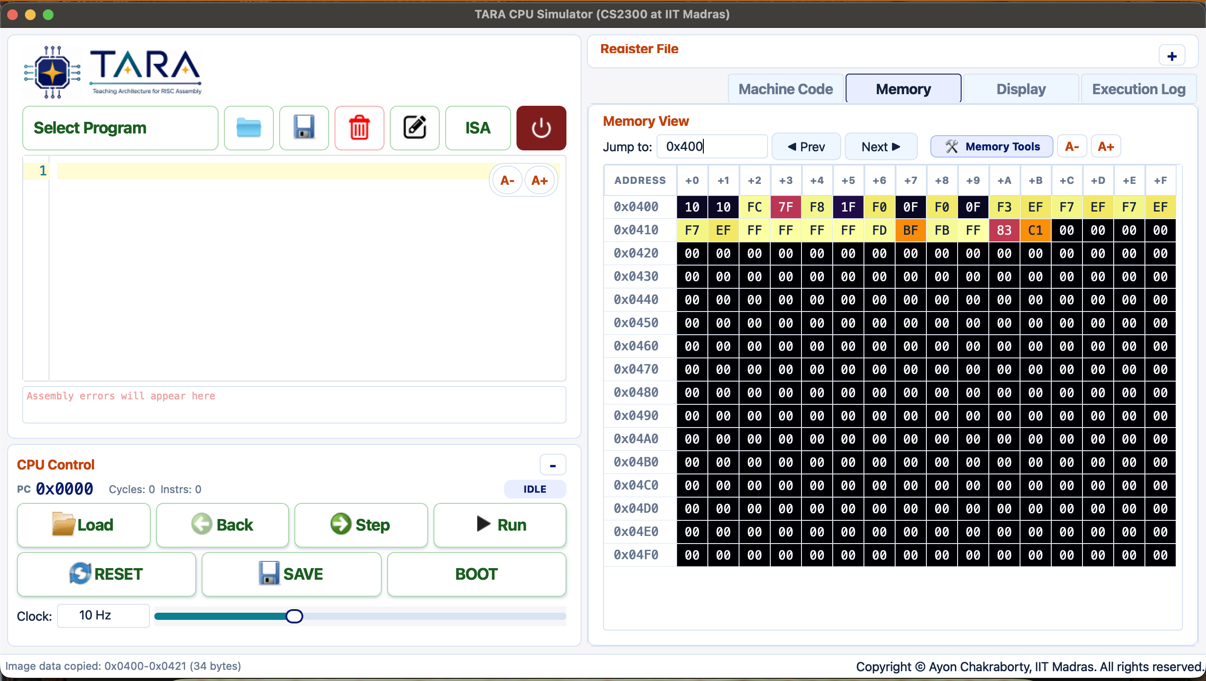Screen dimensions: 1206x681
Task: Open the Execution Log tab
Action: tap(1139, 89)
